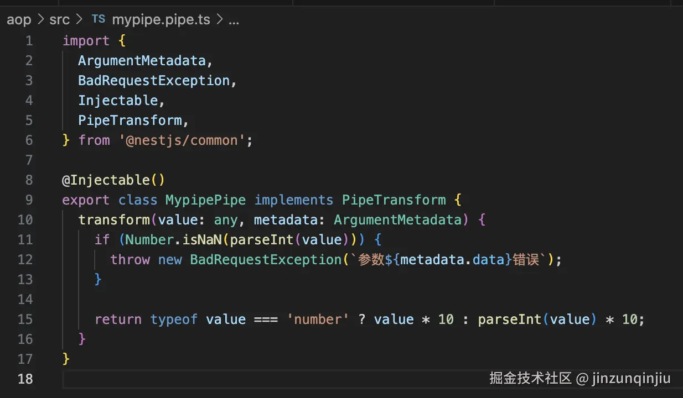The width and height of the screenshot is (683, 398).
Task: Place cursor on the transform method name
Action: (113, 220)
